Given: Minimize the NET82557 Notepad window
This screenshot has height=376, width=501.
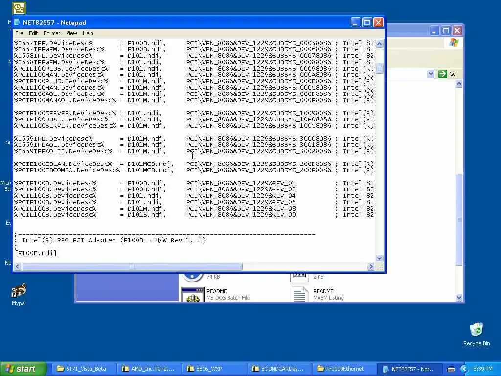Looking at the screenshot, I should tap(355, 23).
